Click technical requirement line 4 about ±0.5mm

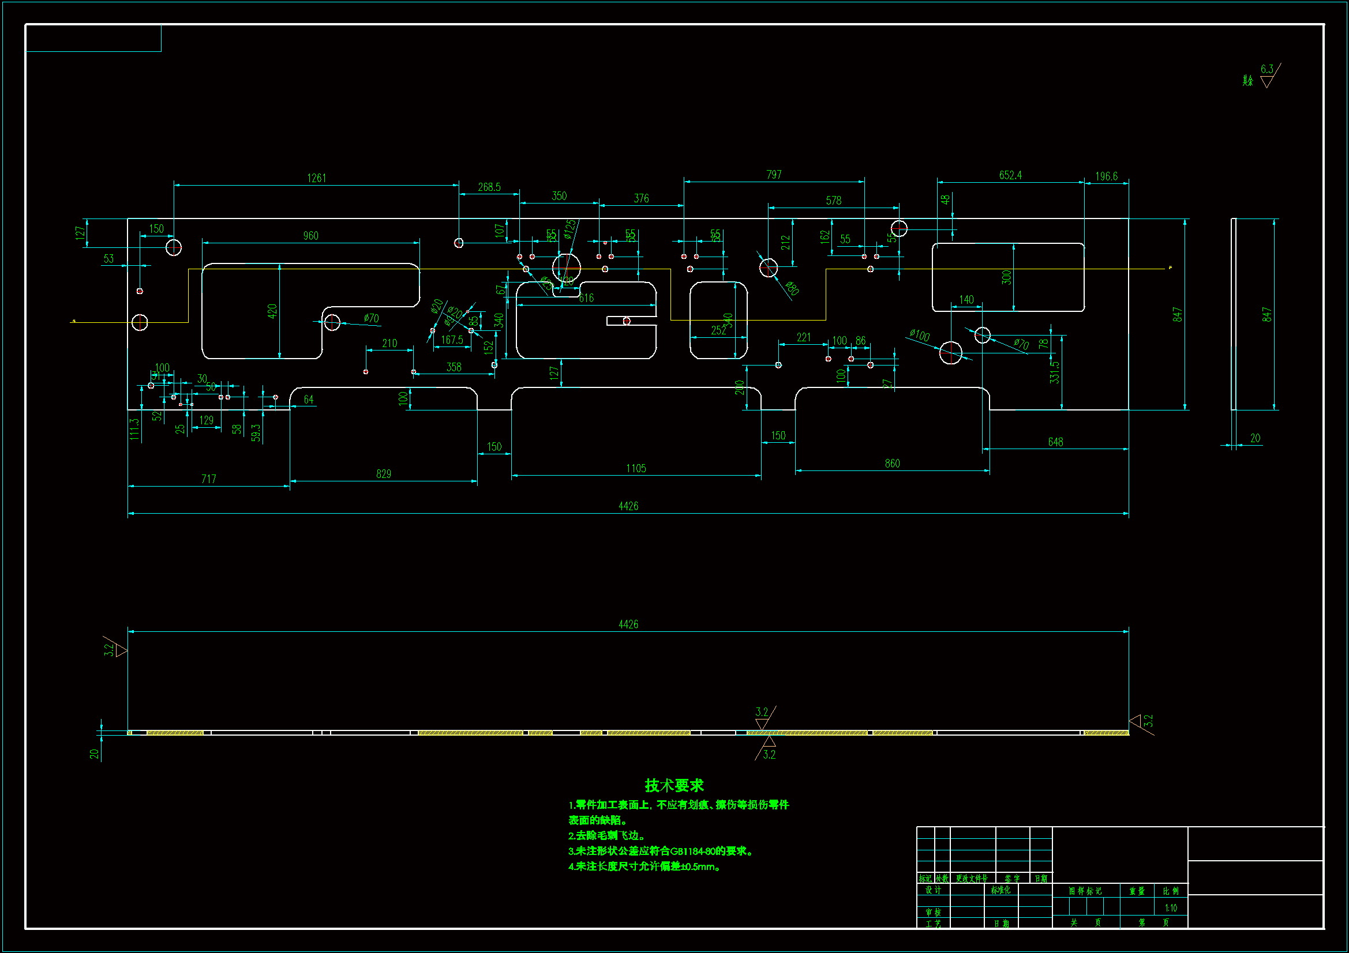644,867
